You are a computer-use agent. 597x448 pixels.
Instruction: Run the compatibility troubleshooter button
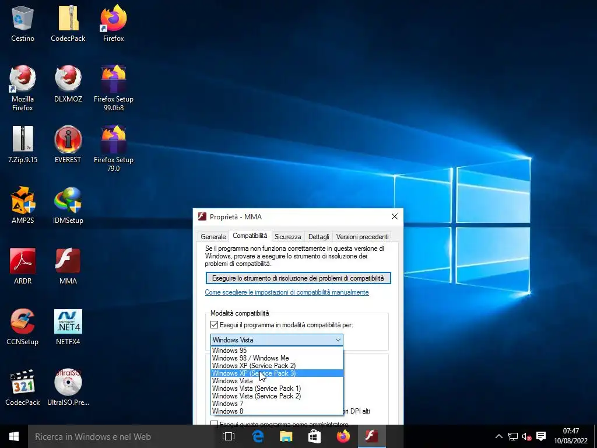coord(298,278)
